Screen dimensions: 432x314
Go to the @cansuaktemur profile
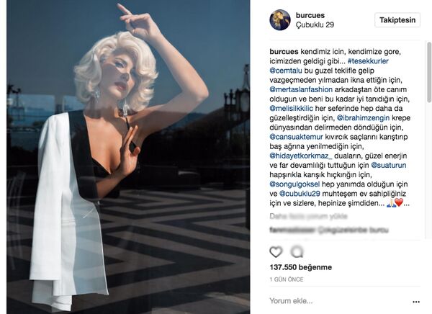[296, 137]
